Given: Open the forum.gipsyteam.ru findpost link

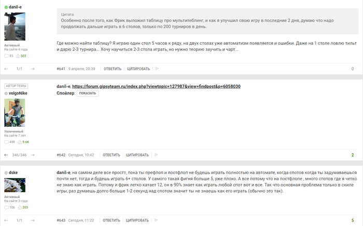Looking at the screenshot, I should pyautogui.click(x=156, y=86).
